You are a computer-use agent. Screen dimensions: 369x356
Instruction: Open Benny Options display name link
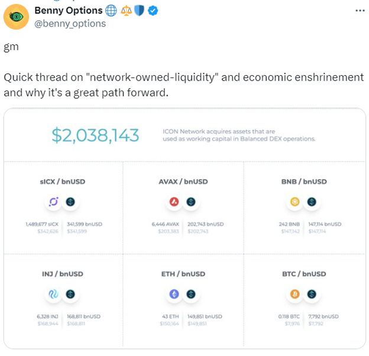pos(68,11)
